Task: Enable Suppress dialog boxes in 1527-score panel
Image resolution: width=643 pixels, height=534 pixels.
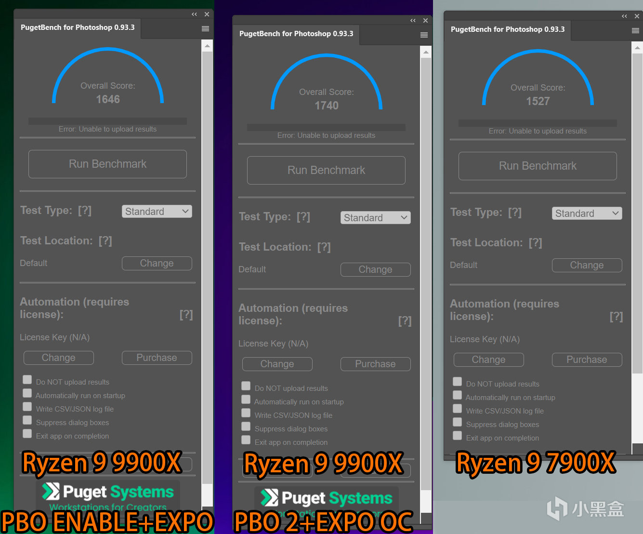Action: tap(458, 422)
